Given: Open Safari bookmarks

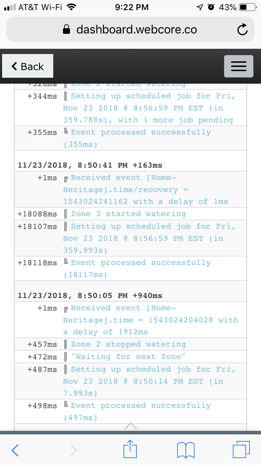Looking at the screenshot, I should point(186,450).
